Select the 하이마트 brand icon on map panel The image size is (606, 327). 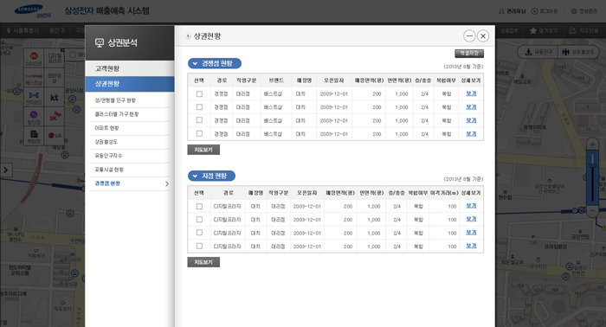[x=34, y=58]
